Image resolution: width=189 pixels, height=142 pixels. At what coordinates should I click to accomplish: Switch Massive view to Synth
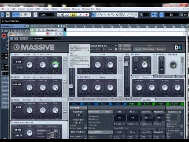pos(138,49)
